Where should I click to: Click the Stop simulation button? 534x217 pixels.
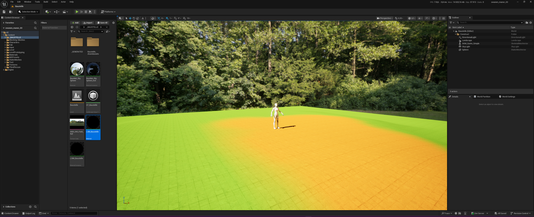[86, 12]
